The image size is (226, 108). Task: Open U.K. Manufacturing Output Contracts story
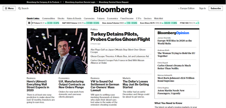point(72,84)
